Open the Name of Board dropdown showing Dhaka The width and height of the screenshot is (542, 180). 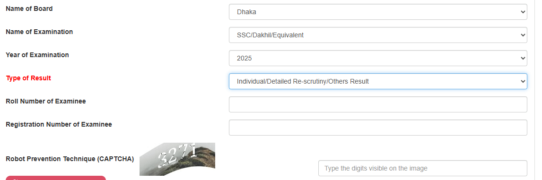pyautogui.click(x=378, y=12)
